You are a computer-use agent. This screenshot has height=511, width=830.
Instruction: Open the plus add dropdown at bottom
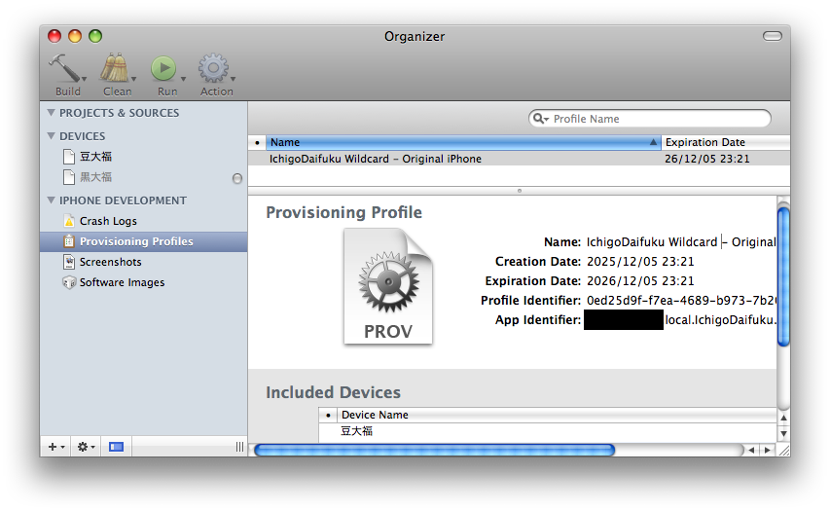tap(56, 447)
